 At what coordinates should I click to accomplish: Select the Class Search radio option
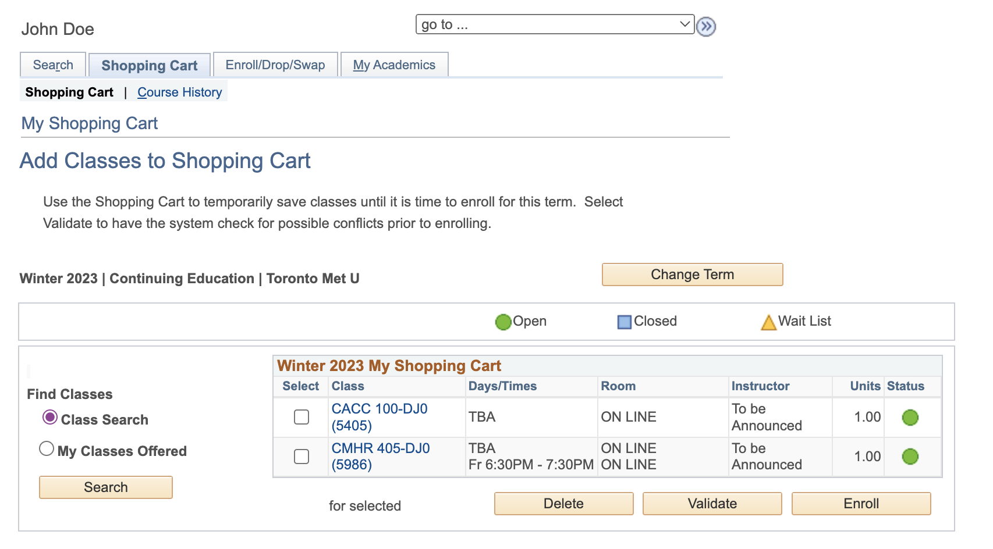(50, 418)
